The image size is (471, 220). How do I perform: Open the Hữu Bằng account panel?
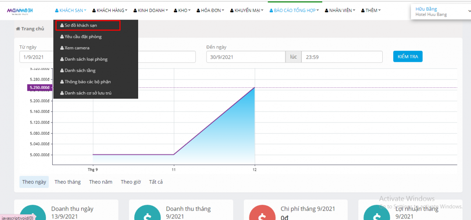(440, 12)
